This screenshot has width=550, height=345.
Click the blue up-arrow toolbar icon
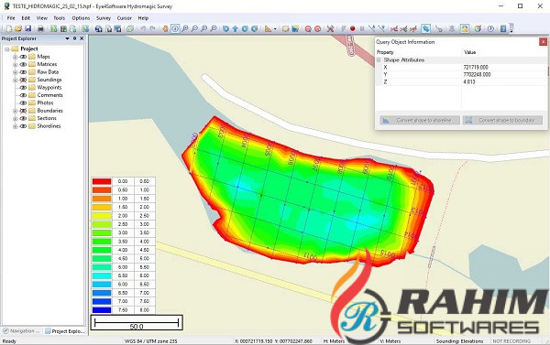236,28
